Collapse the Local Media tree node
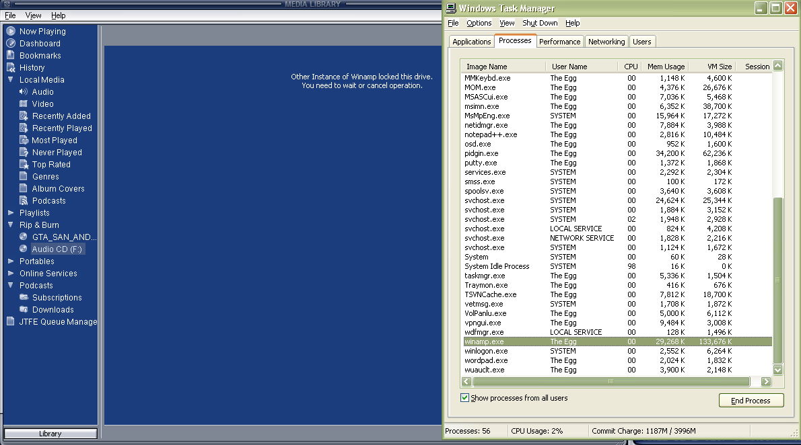The image size is (801, 445). click(11, 79)
